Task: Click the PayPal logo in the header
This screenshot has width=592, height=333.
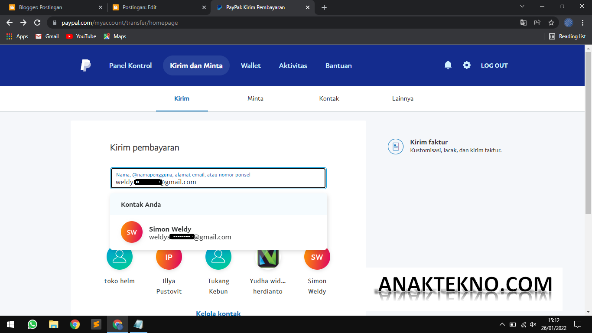Action: click(x=86, y=65)
